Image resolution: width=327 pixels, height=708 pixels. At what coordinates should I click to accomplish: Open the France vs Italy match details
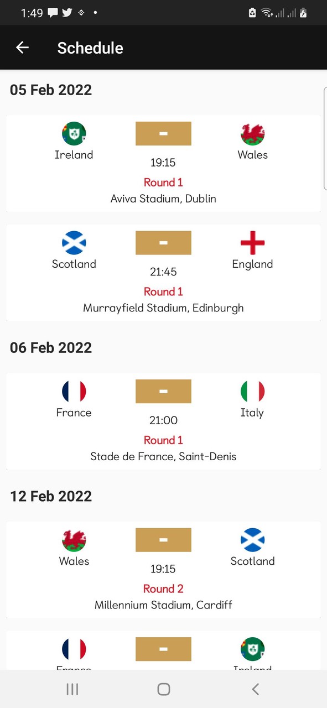click(163, 421)
